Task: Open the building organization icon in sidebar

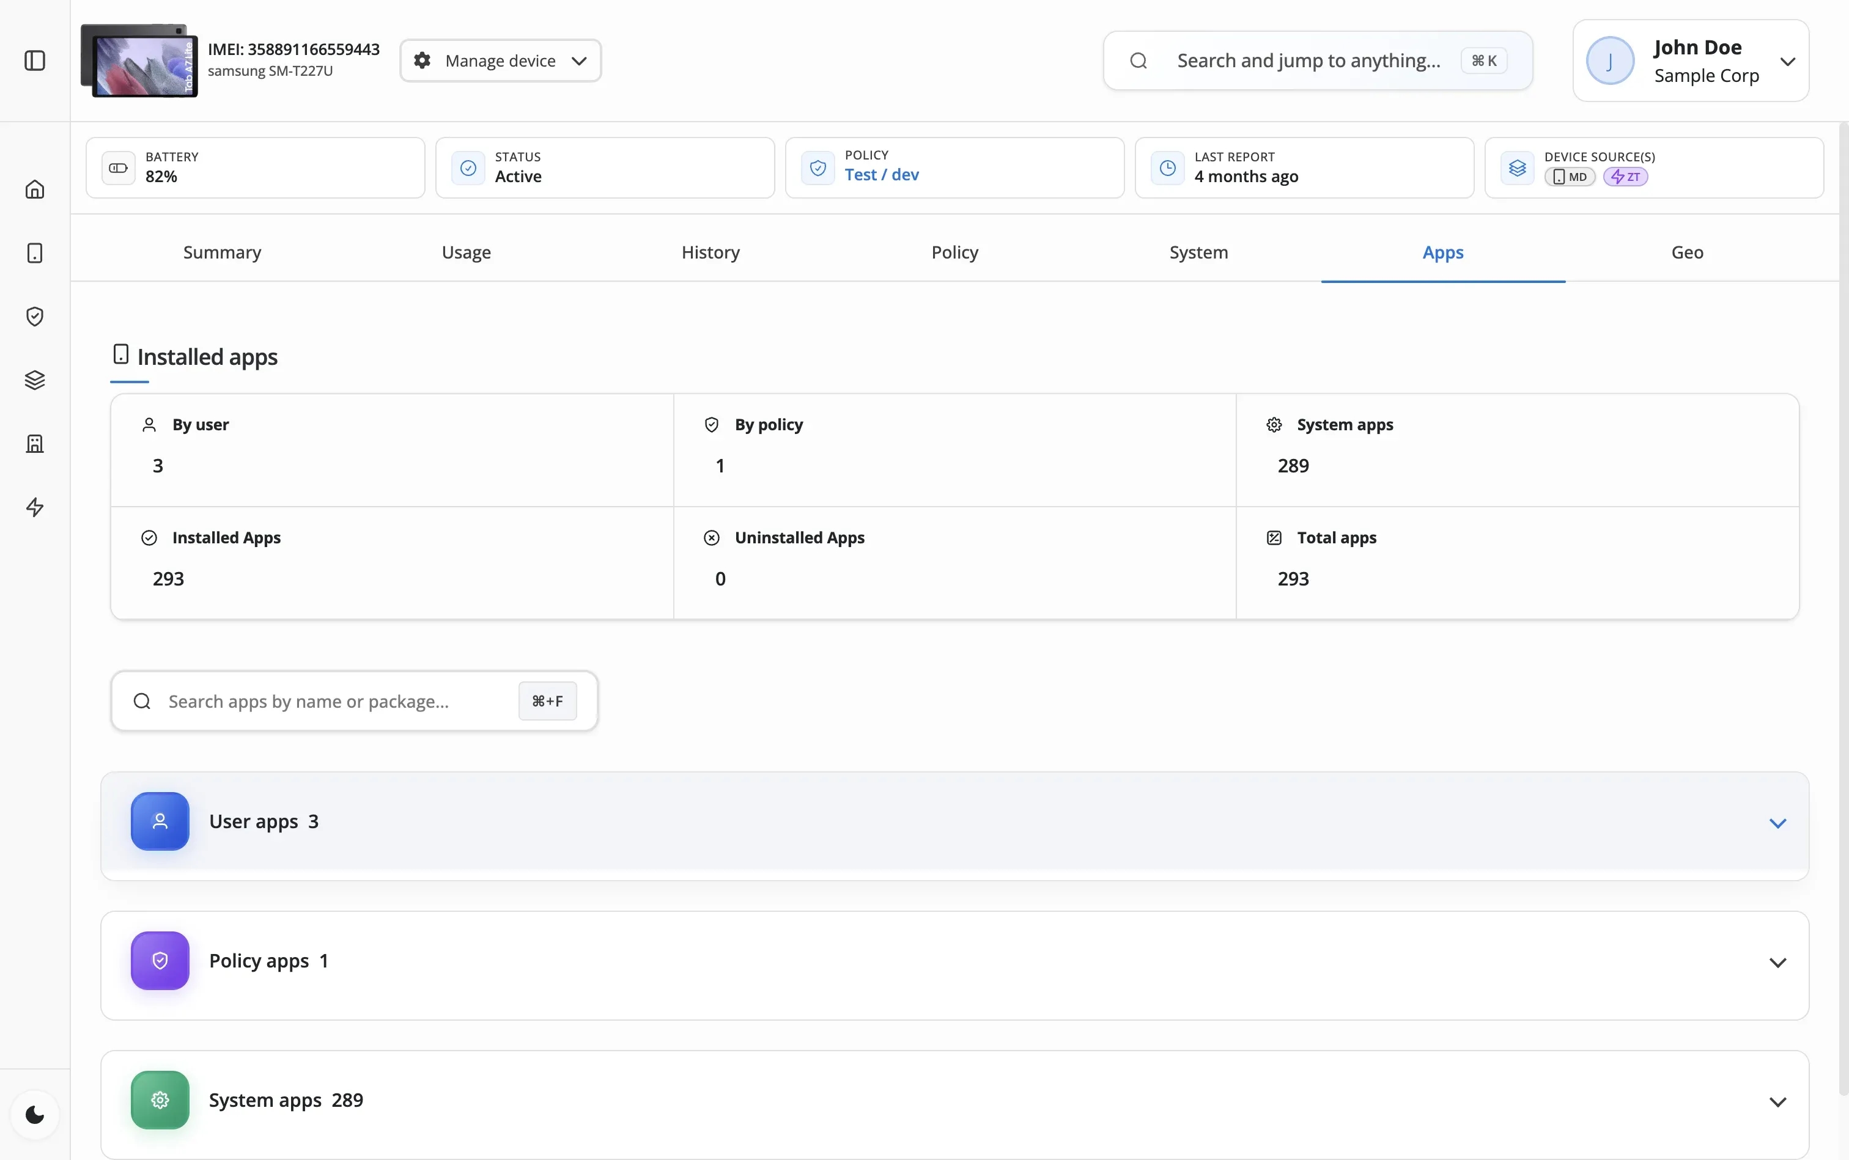Action: [x=34, y=444]
